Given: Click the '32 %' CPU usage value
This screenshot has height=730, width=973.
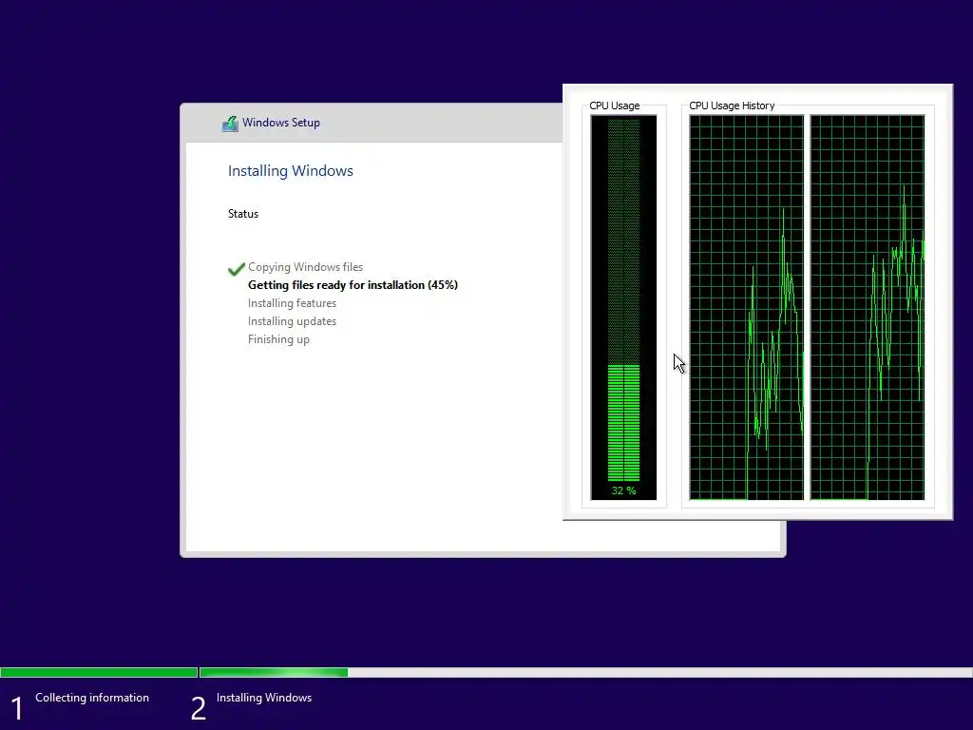Looking at the screenshot, I should (x=623, y=490).
